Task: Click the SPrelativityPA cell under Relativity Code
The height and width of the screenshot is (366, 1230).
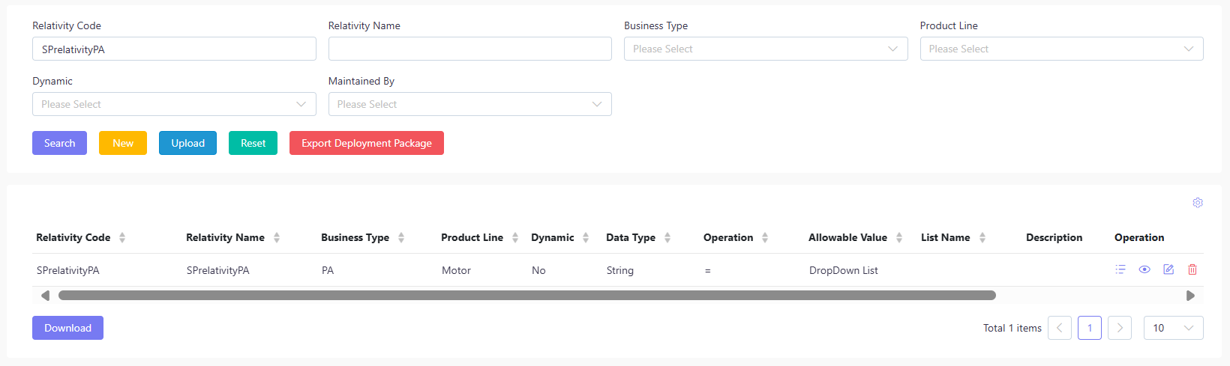Action: point(68,270)
